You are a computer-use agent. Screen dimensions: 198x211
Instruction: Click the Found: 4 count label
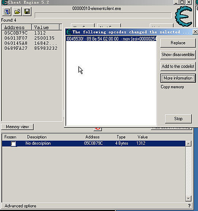[8, 20]
